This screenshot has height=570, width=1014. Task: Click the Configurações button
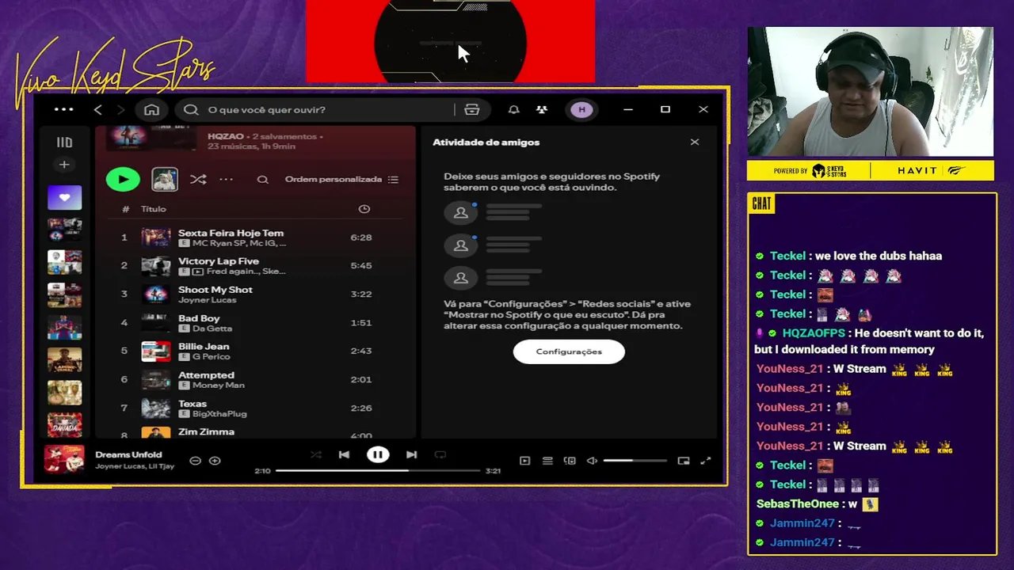569,351
